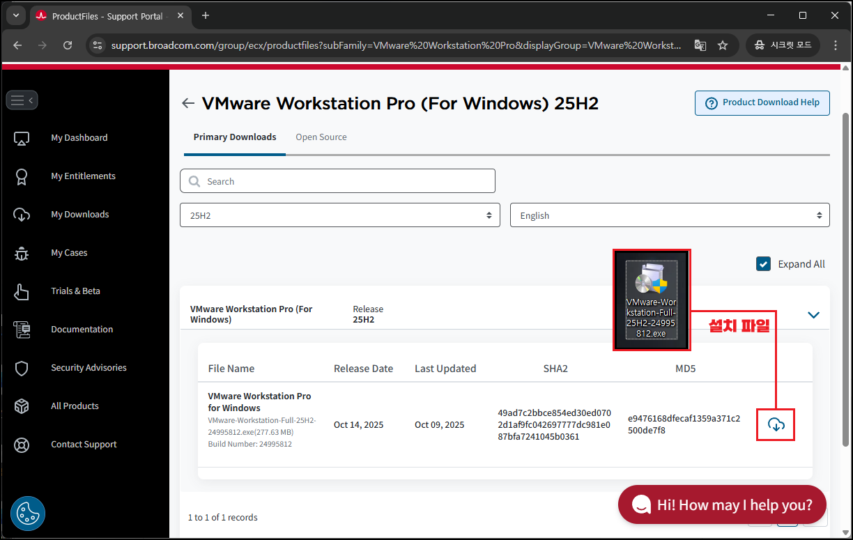Click Product Download Help button
853x540 pixels.
pos(762,103)
